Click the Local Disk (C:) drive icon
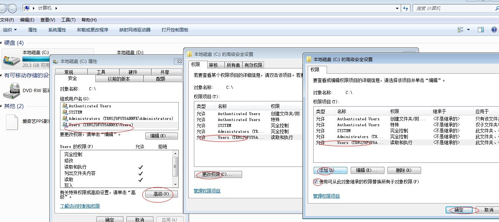 coord(11,59)
